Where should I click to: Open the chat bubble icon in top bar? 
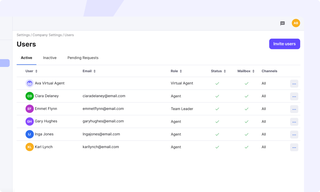click(x=282, y=23)
